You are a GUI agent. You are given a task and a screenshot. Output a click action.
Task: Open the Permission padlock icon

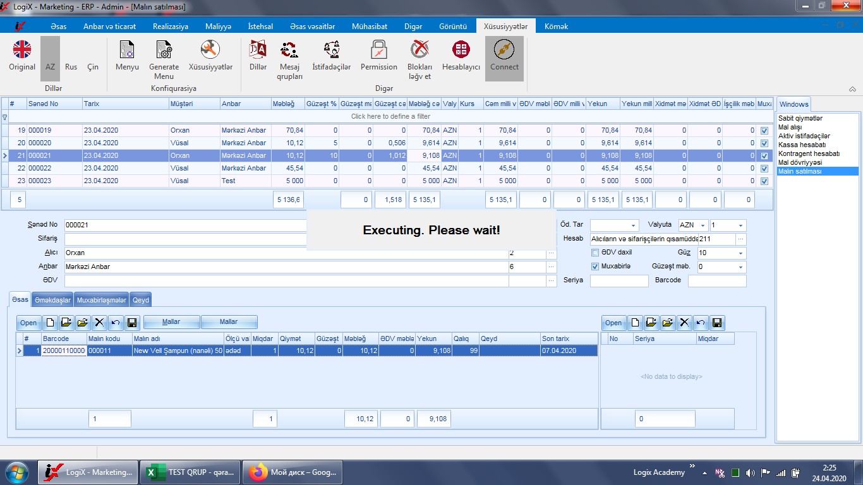[378, 51]
